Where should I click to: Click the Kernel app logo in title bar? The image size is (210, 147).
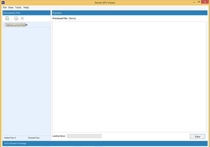coord(3,2)
